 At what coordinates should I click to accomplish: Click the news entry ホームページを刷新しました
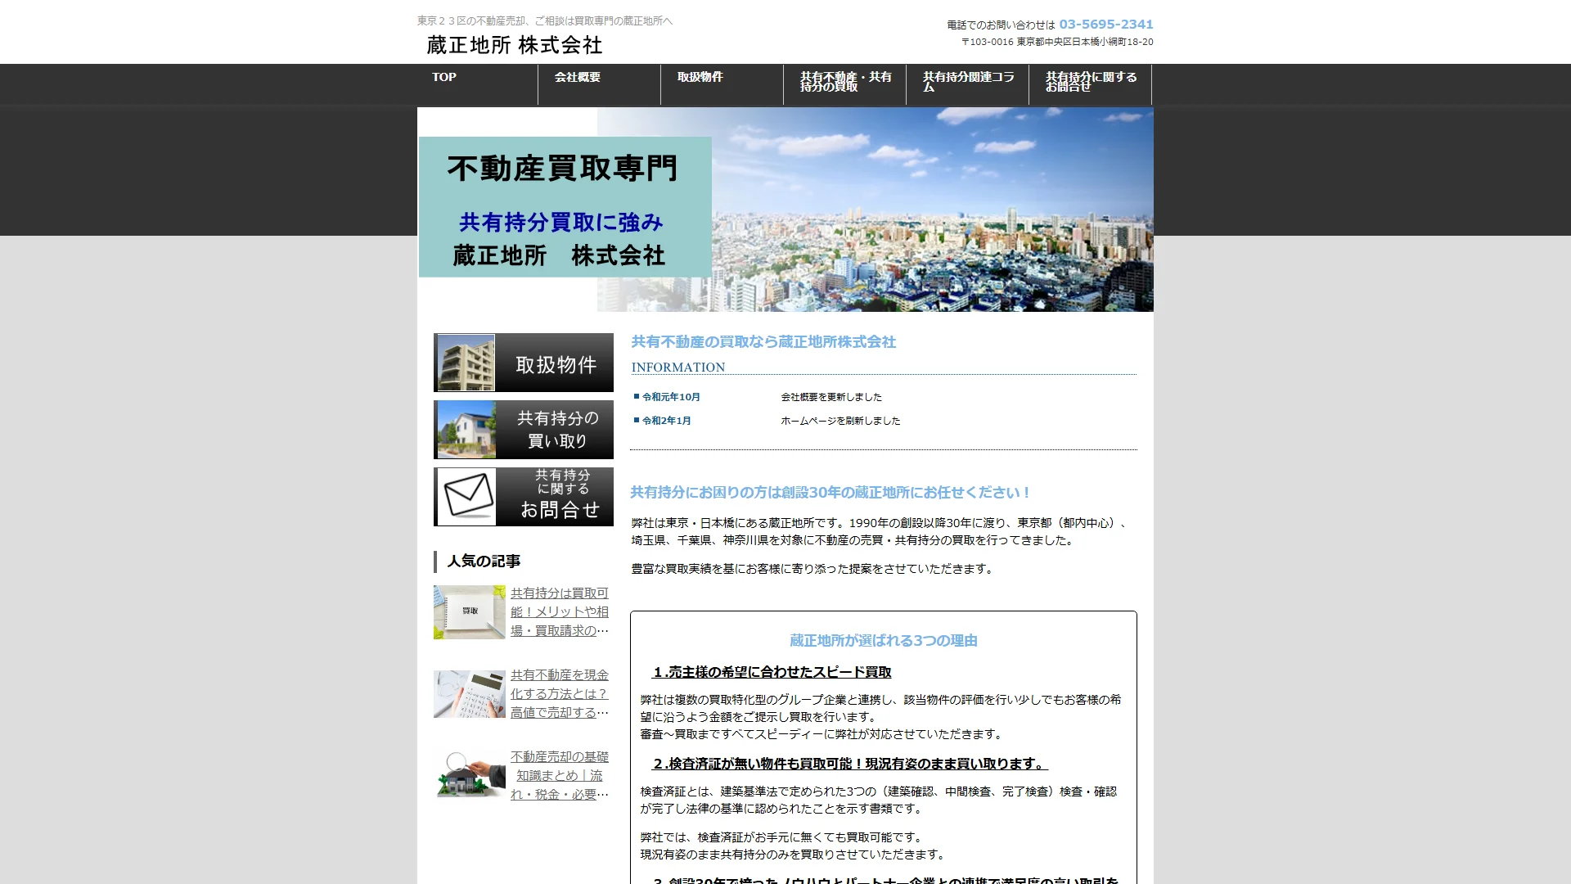(x=840, y=421)
